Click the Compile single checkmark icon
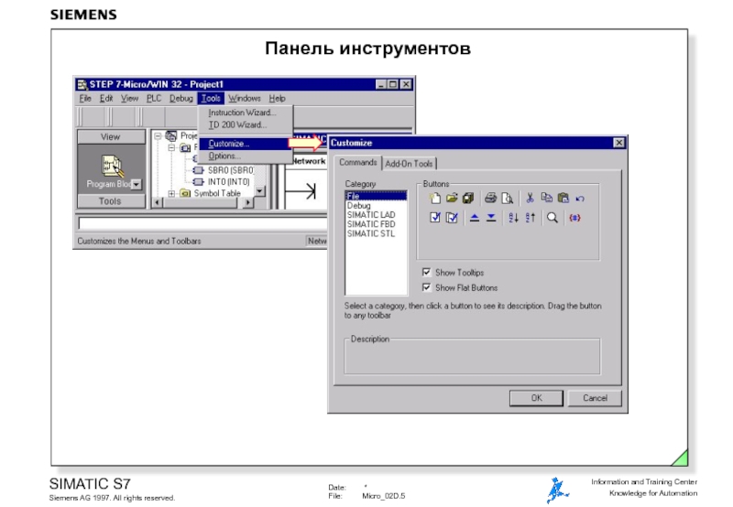 [434, 218]
